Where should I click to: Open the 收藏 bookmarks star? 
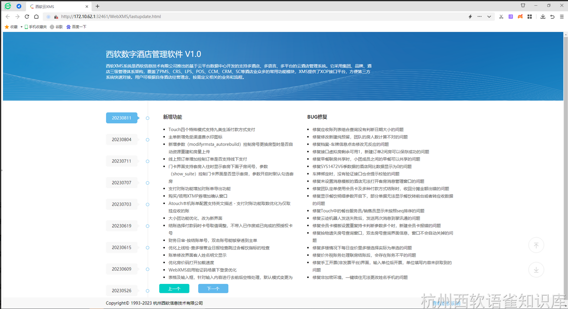[x=11, y=27]
